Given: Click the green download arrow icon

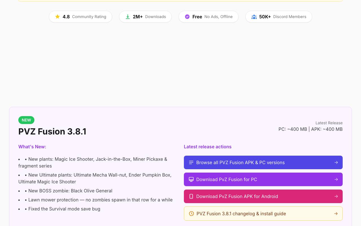Looking at the screenshot, I should click(x=128, y=17).
